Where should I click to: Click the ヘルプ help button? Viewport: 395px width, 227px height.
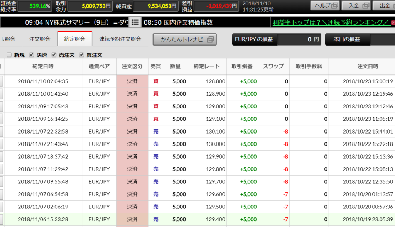[325, 5]
